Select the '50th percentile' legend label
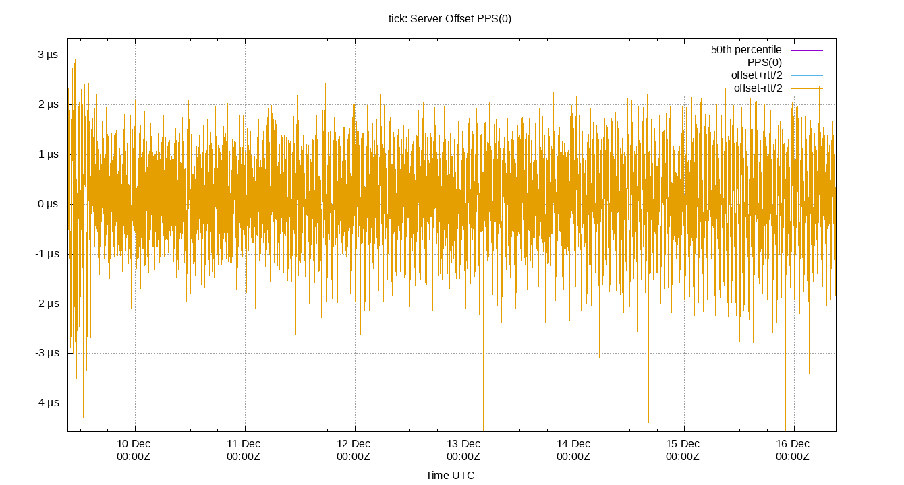The width and height of the screenshot is (904, 485). 745,49
